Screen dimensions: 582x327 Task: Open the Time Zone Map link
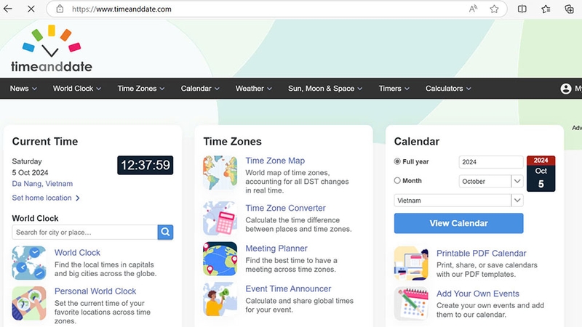tap(275, 161)
